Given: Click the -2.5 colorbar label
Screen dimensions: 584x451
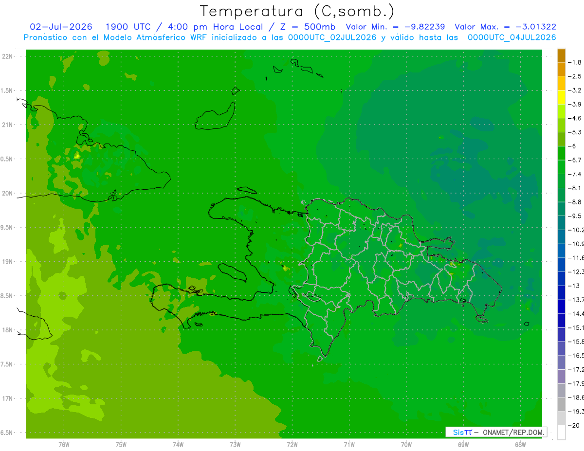Looking at the screenshot, I should (x=575, y=77).
